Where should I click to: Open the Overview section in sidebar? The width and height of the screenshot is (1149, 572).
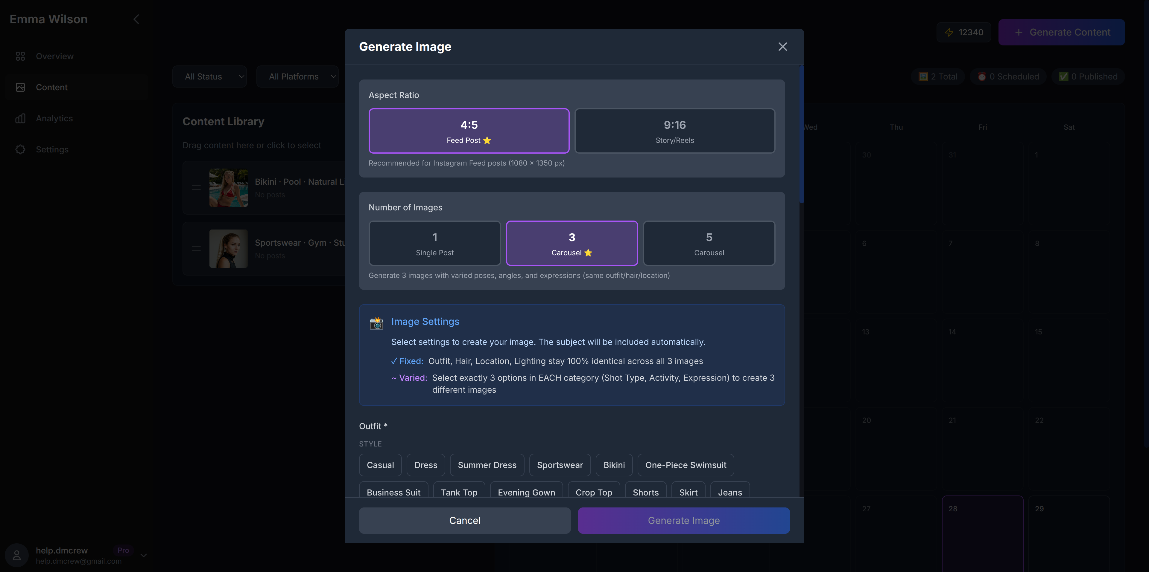pyautogui.click(x=55, y=56)
